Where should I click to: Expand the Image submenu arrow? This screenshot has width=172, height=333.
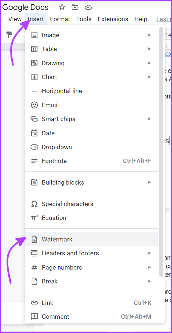pyautogui.click(x=149, y=35)
